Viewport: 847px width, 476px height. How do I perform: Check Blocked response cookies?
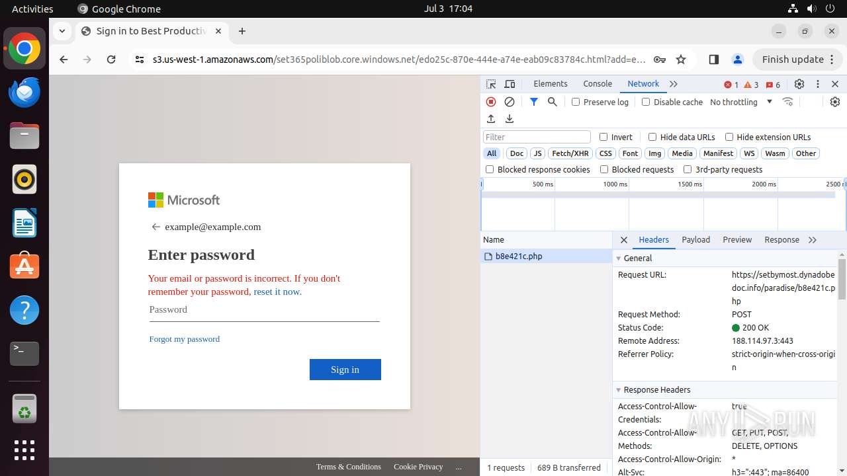[x=490, y=169]
